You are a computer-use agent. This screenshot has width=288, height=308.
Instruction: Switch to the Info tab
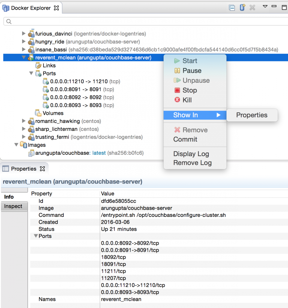(x=14, y=197)
